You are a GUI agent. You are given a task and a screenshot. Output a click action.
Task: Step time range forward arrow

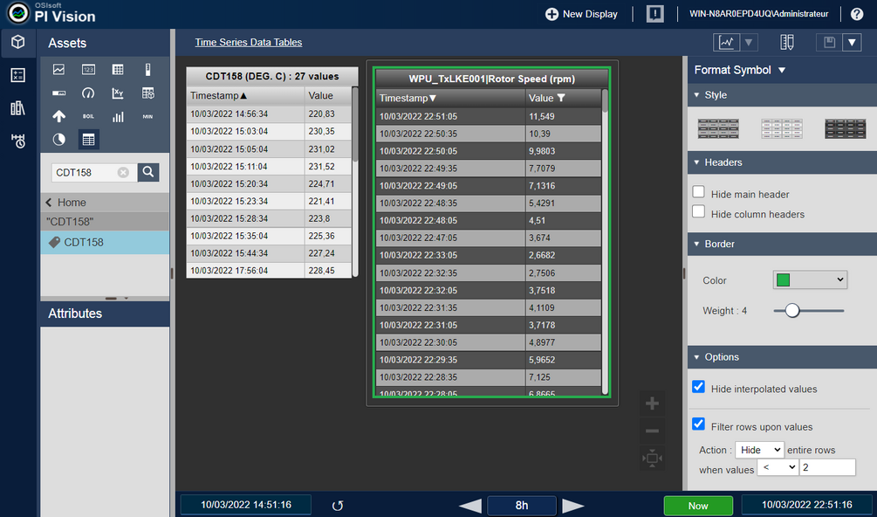point(573,506)
